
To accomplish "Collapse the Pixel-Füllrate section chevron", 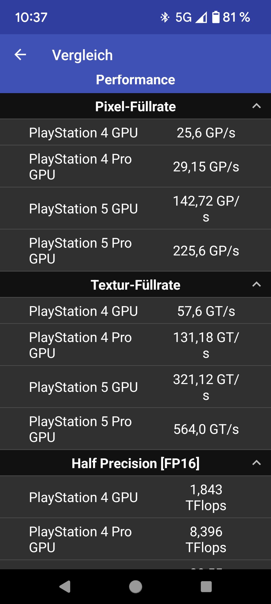I will [x=256, y=106].
